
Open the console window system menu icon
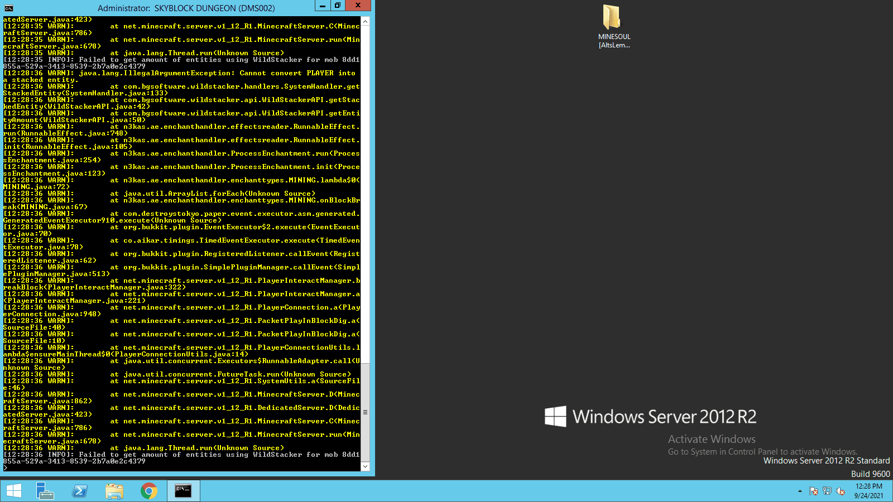[9, 8]
